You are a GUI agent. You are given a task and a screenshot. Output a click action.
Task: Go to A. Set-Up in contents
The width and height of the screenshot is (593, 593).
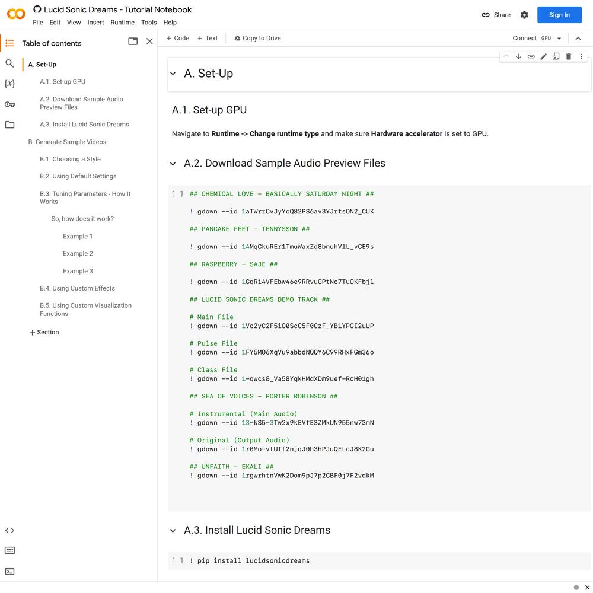coord(42,65)
